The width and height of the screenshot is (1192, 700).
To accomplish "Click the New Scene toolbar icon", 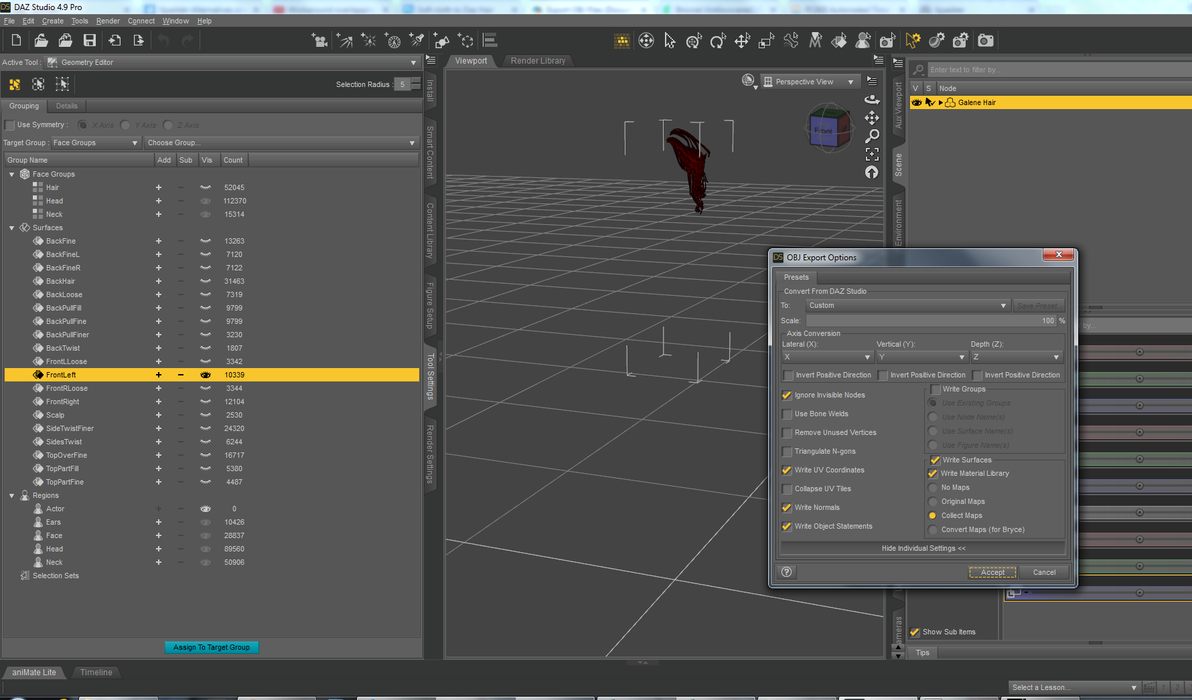I will point(16,41).
